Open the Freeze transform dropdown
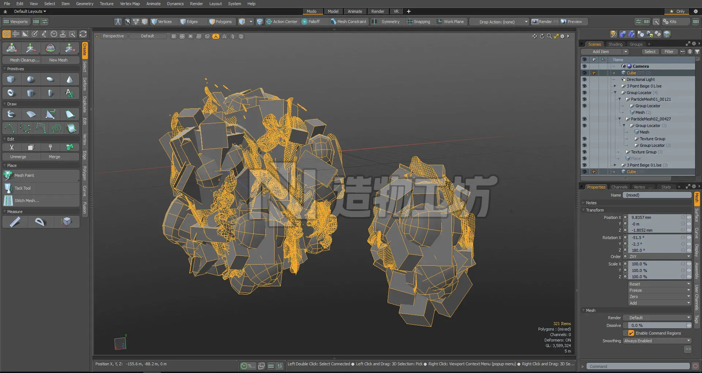This screenshot has height=373, width=702. point(660,290)
